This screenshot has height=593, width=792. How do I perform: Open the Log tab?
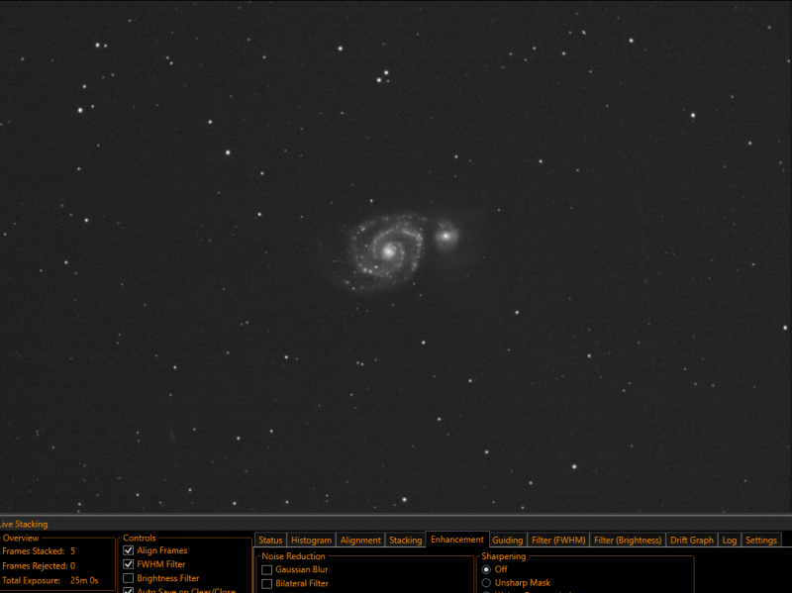(x=729, y=540)
